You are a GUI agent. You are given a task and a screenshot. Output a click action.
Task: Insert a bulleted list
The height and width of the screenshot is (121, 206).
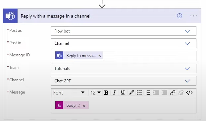[x=139, y=93]
